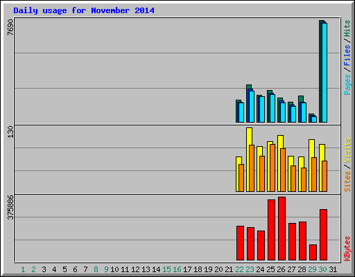Select the 'KBytes' legend label

(347, 249)
